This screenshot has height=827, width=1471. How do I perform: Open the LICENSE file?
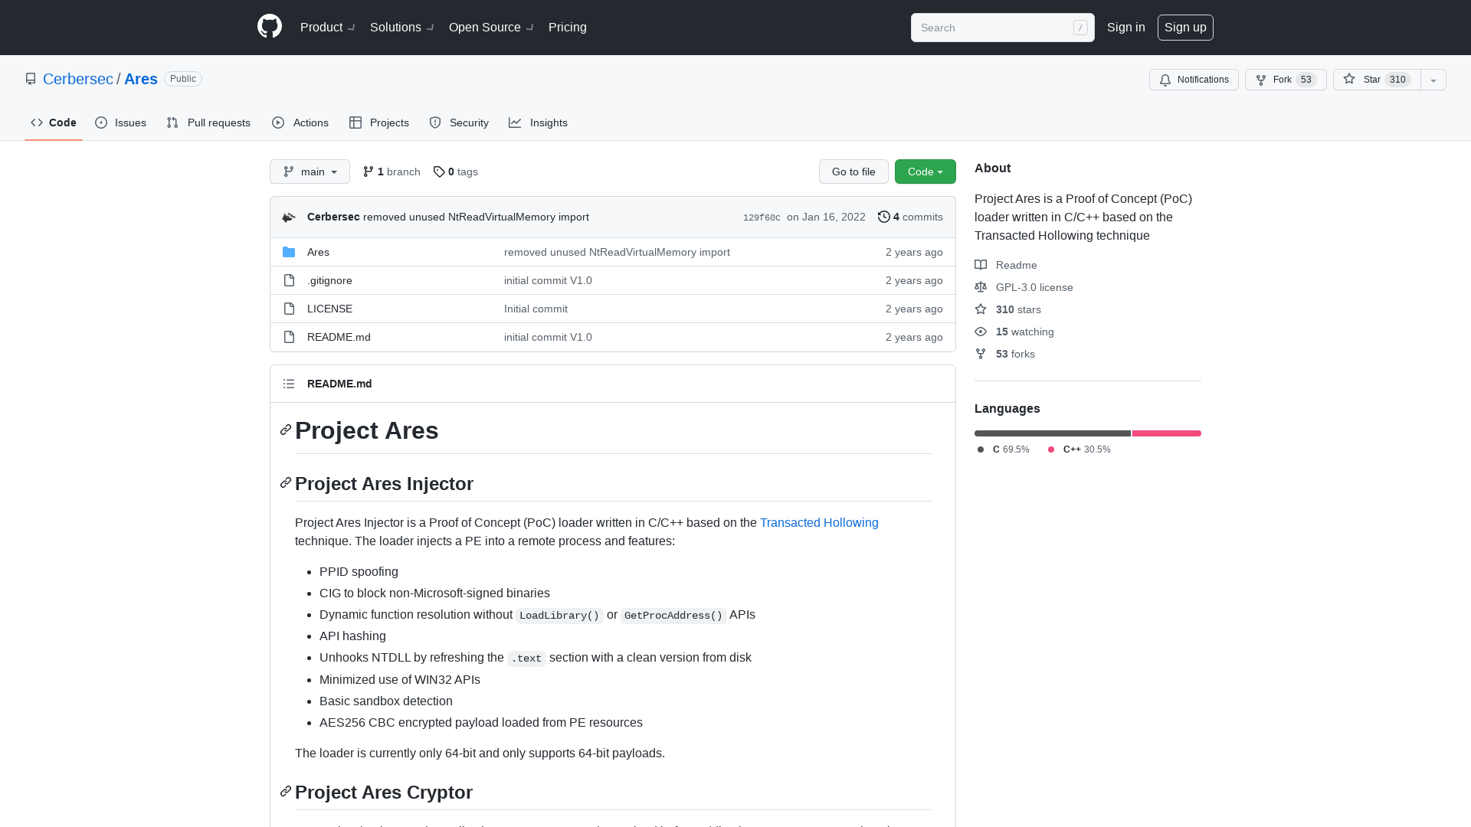(329, 309)
